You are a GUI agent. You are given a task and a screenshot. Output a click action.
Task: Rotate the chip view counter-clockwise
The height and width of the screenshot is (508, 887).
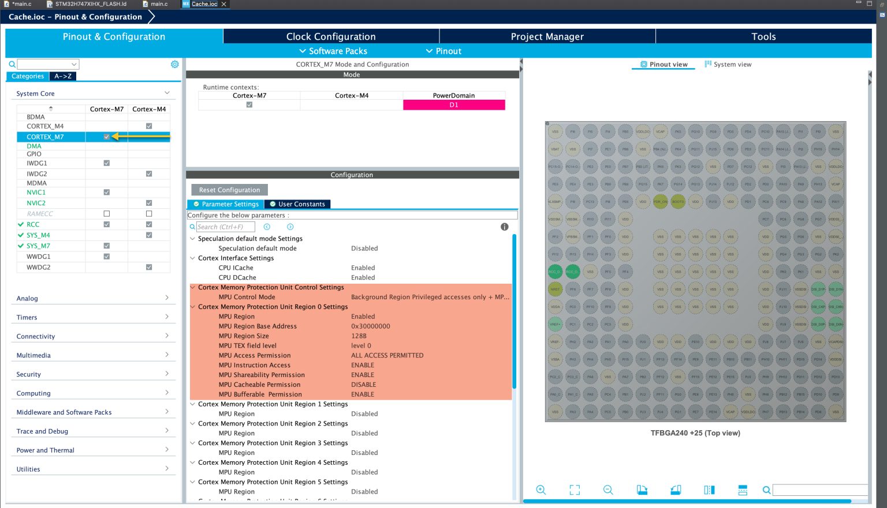676,490
